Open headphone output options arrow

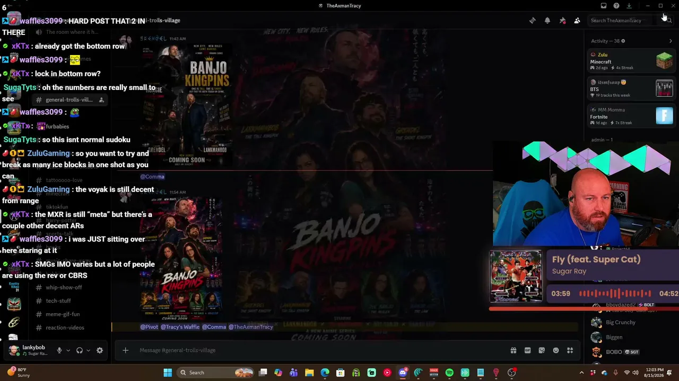tap(88, 350)
